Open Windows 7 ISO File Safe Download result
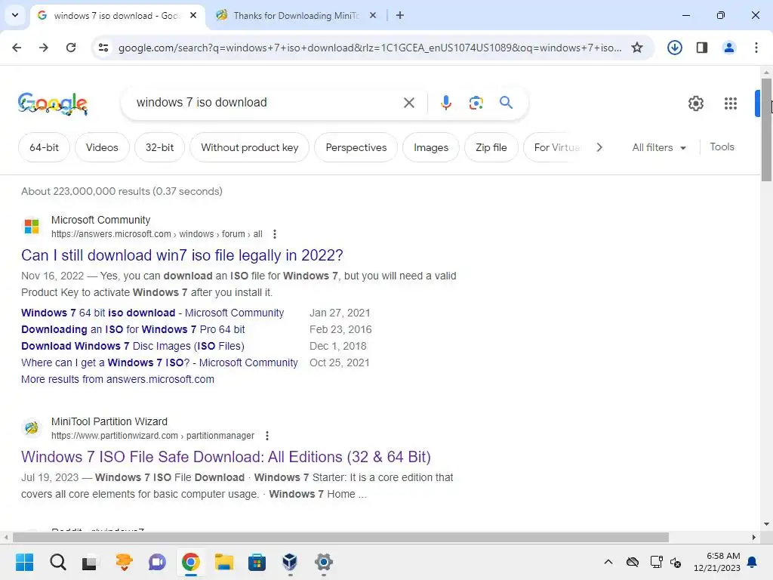Viewport: 773px width, 580px height. pos(226,457)
